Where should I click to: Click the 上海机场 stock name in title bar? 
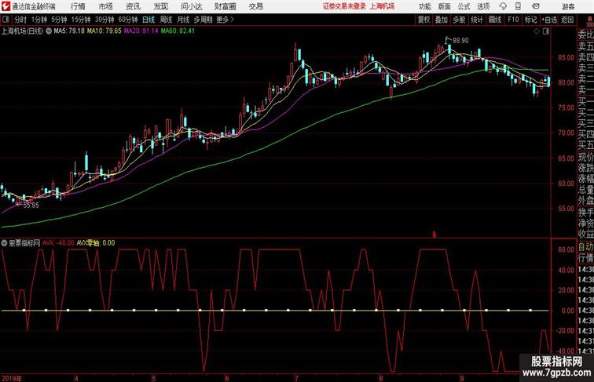(x=382, y=6)
